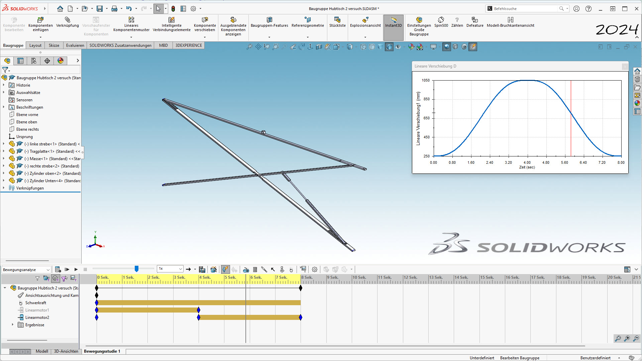Open Baugruppen-Features dropdown arrow
Image resolution: width=642 pixels, height=361 pixels.
coord(269,37)
